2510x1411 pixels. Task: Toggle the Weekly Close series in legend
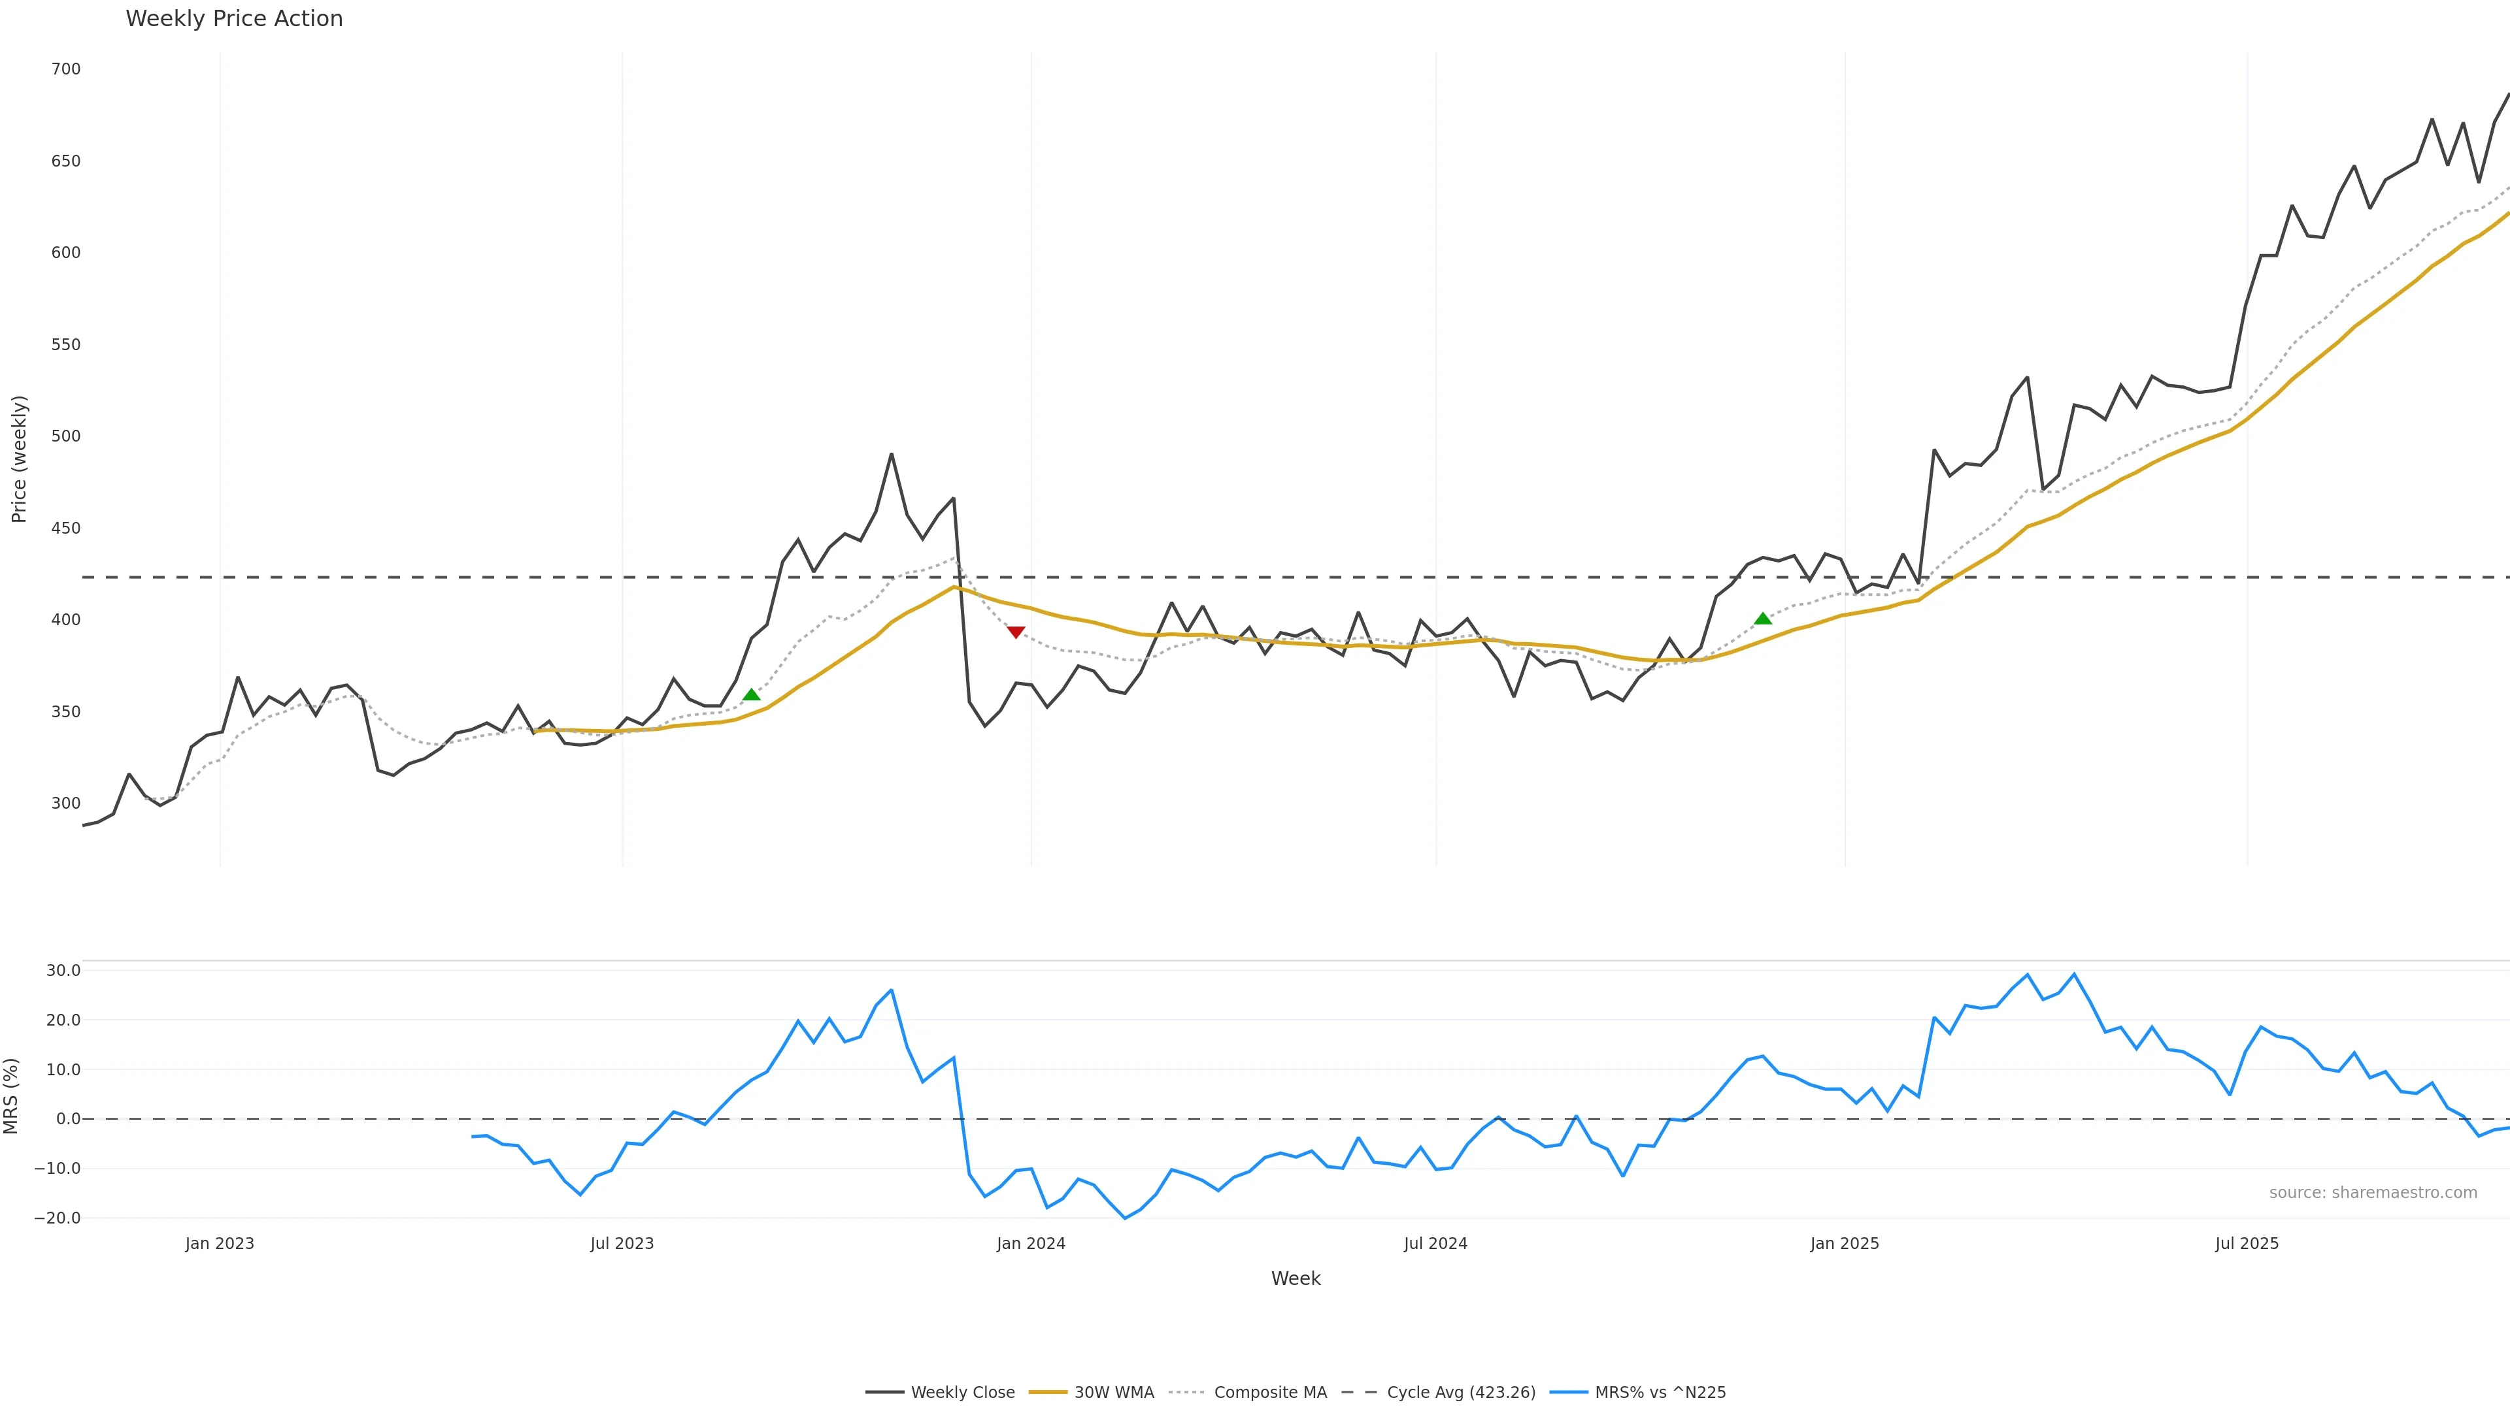coord(963,1393)
